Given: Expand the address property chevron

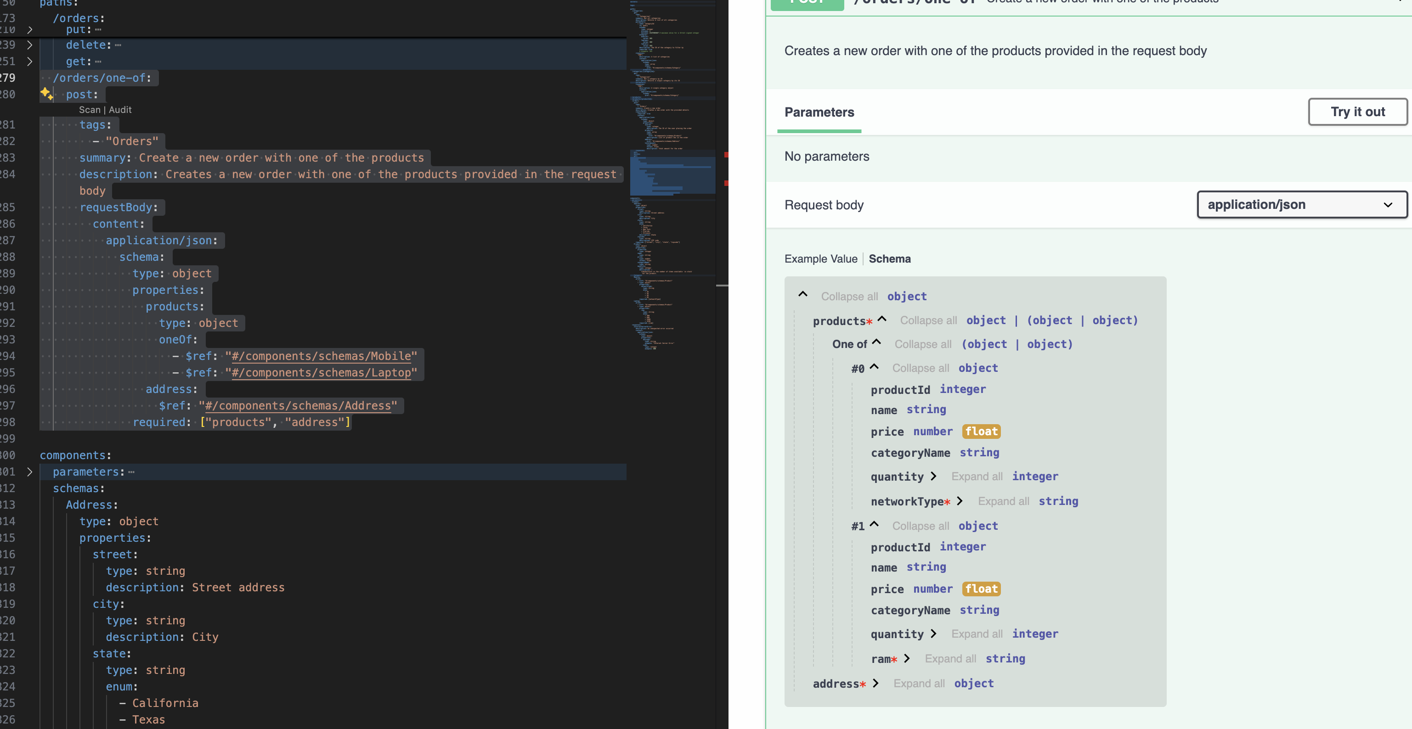Looking at the screenshot, I should [875, 683].
